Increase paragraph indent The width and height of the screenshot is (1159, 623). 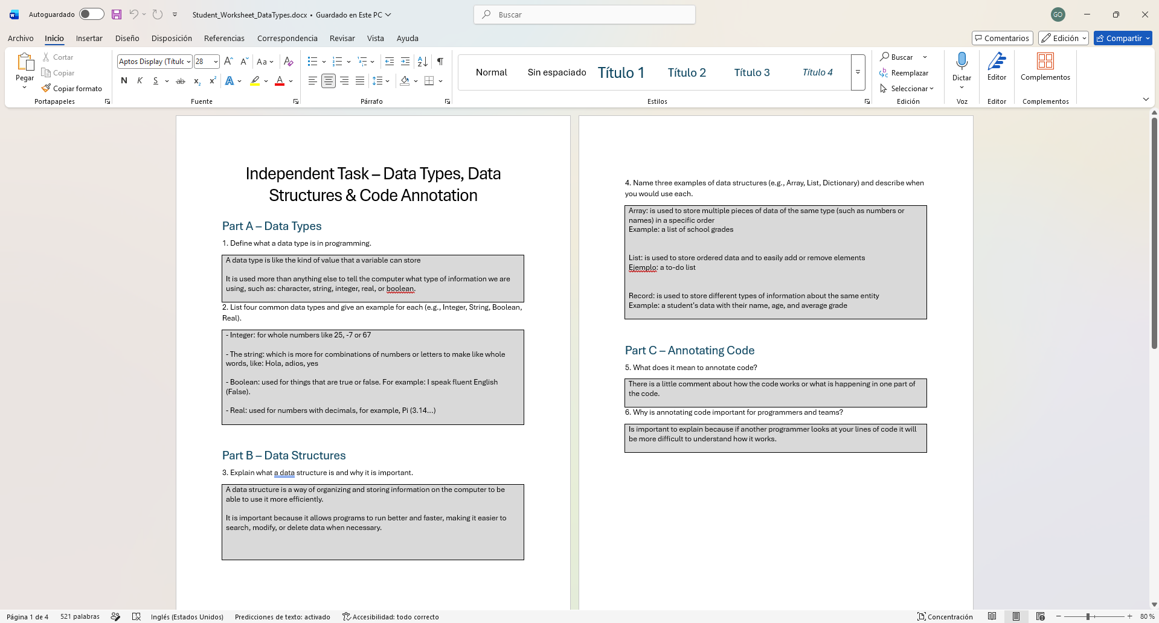[x=405, y=62]
